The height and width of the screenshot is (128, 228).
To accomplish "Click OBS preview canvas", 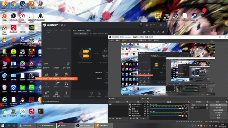I will click(168, 69).
